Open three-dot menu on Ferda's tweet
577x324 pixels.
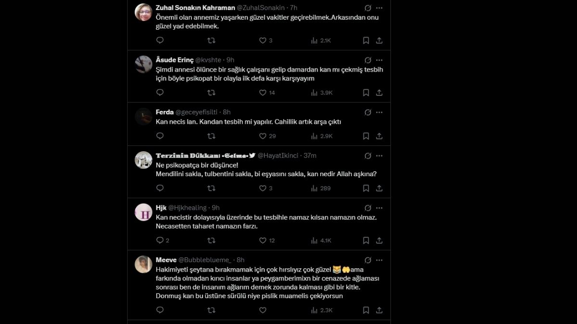click(x=379, y=112)
